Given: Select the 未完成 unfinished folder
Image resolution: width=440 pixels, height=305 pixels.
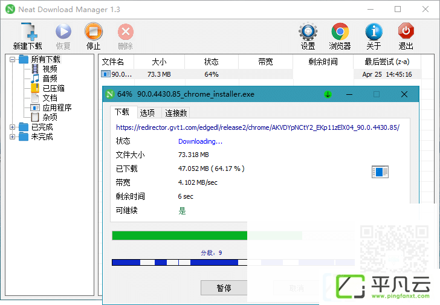Looking at the screenshot, I should point(42,137).
